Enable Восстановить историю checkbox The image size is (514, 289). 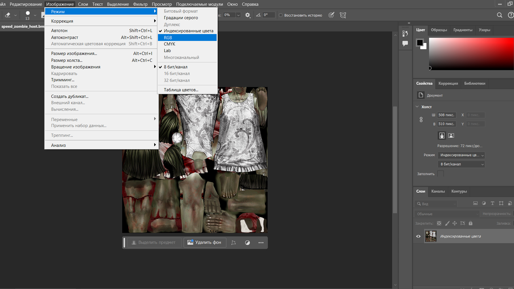click(x=281, y=15)
